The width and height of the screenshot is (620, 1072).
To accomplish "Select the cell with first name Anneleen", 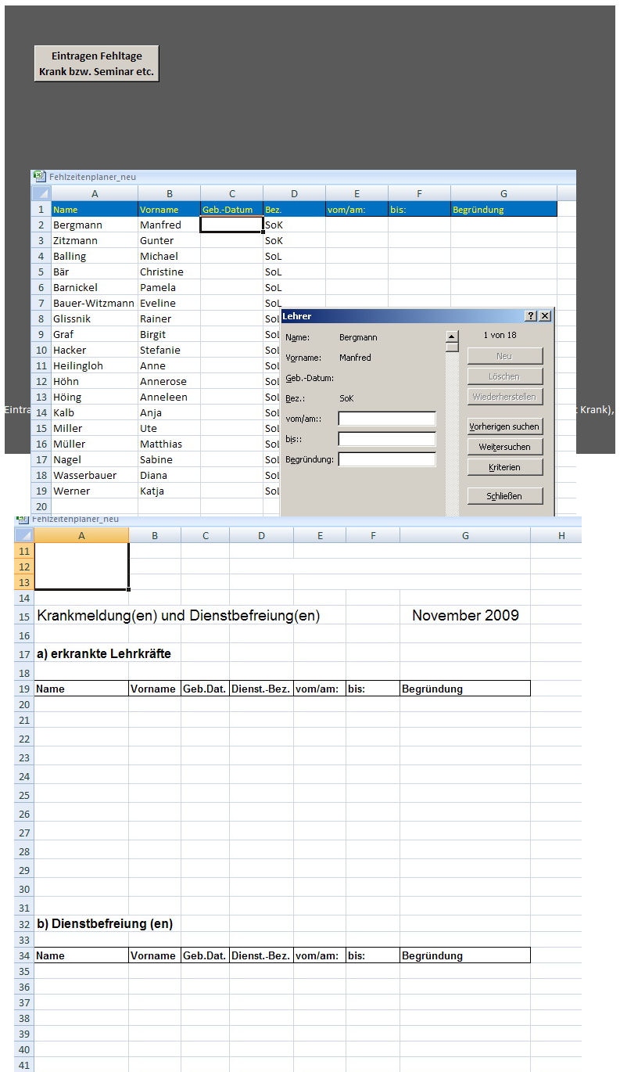I will point(169,397).
